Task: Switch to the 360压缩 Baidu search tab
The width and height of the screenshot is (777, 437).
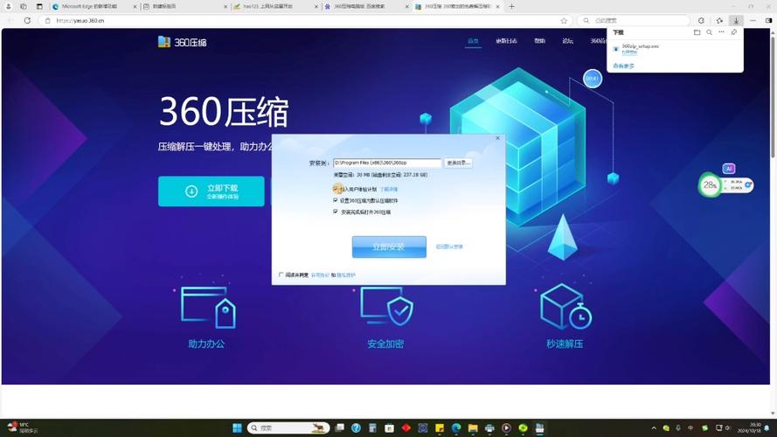Action: point(365,6)
